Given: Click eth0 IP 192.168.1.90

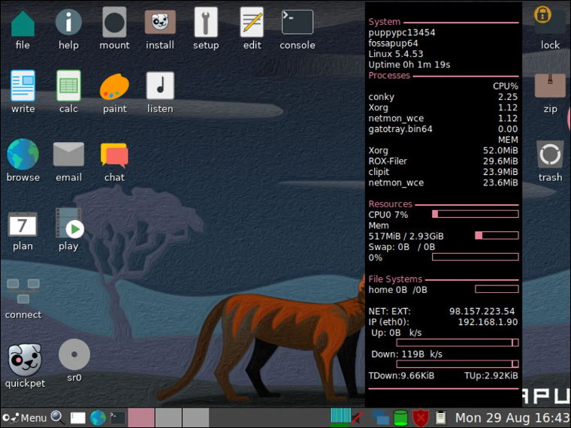Looking at the screenshot, I should [488, 322].
